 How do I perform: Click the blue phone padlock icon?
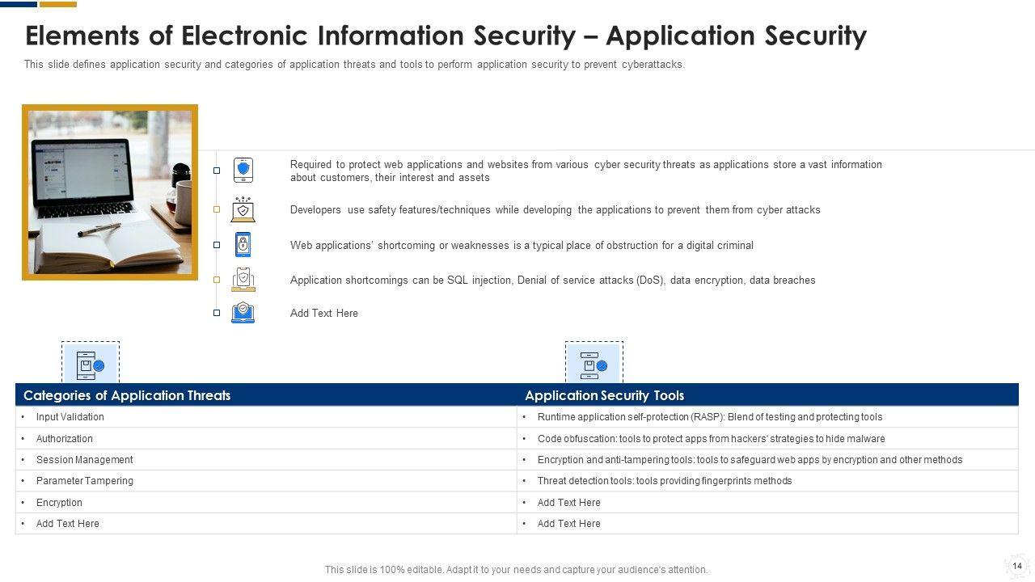(x=243, y=244)
